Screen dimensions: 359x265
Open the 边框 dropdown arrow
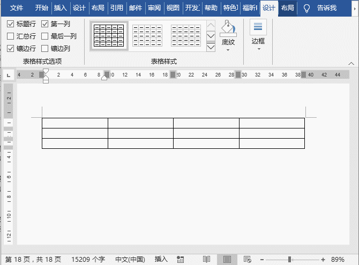coord(259,49)
